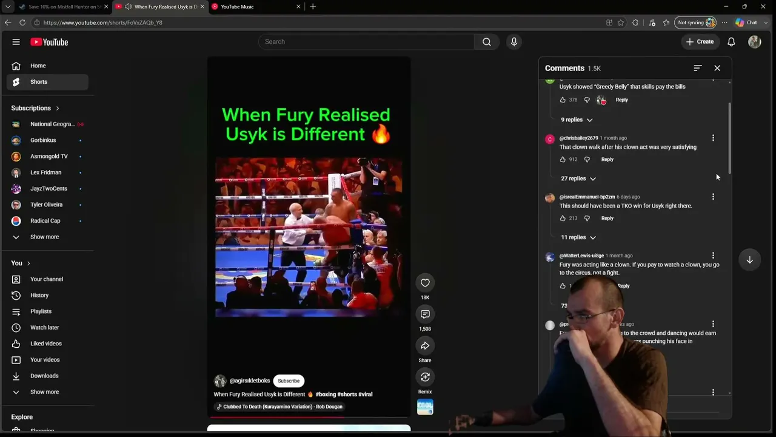This screenshot has height=437, width=776.
Task: Select Home in the sidebar
Action: point(47,66)
